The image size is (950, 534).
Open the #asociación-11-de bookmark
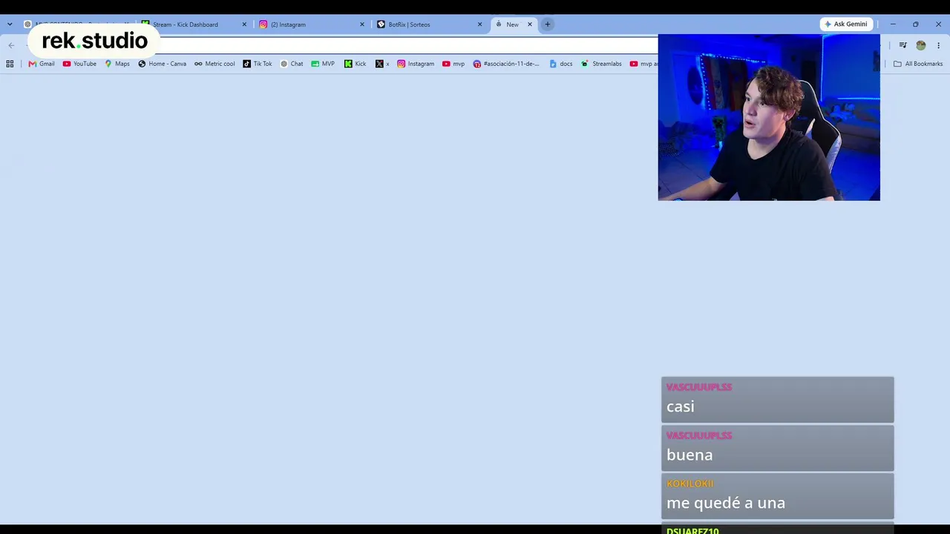(506, 64)
